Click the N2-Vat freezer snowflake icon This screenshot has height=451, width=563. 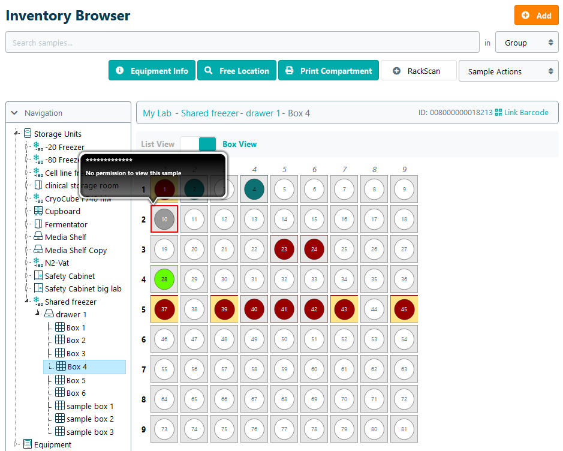pyautogui.click(x=38, y=263)
